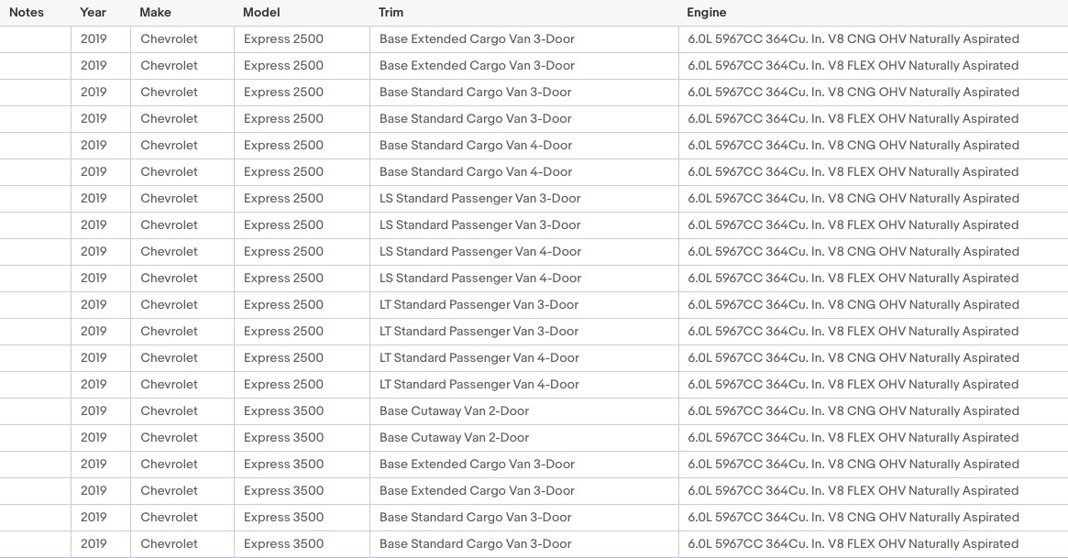Click '2019' in LS 4-Door CNG row
1068x558 pixels.
(94, 251)
